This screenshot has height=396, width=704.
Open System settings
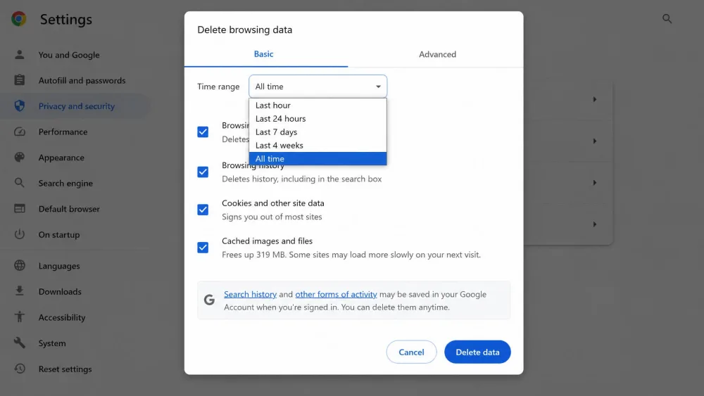point(52,343)
